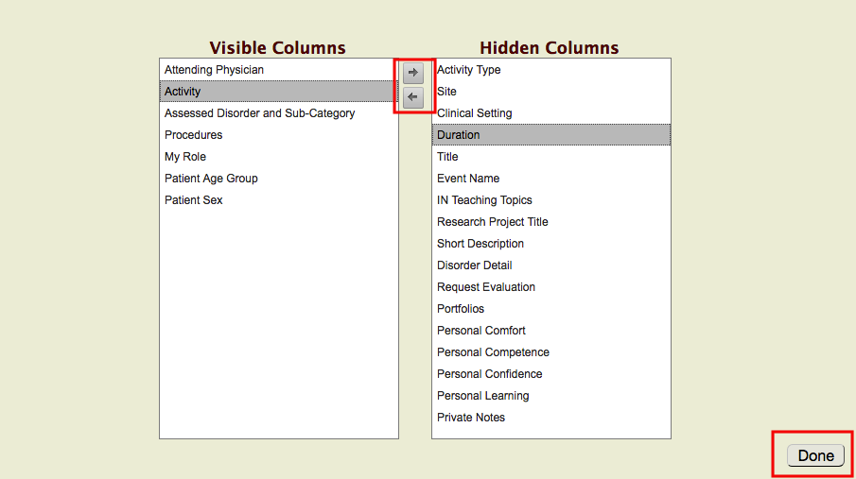Pick Short Description in hidden list
This screenshot has height=479, width=856.
click(551, 244)
